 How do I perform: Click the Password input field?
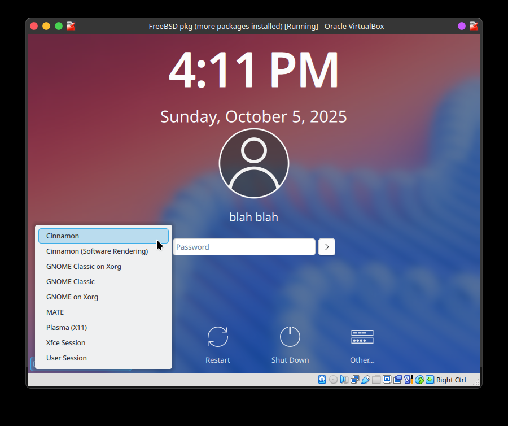pos(244,247)
